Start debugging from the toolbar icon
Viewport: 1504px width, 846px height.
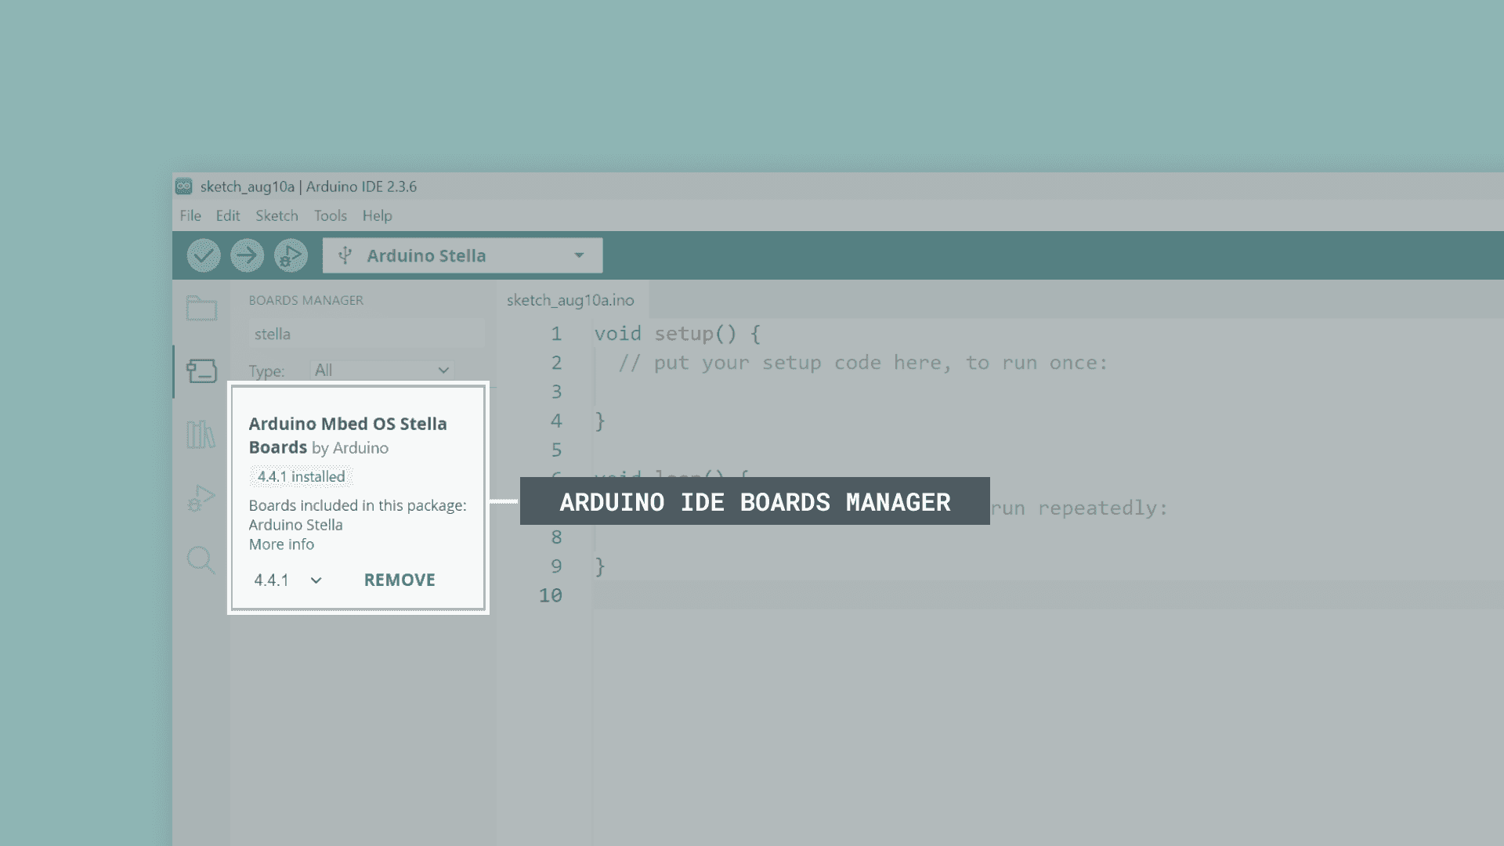[291, 255]
